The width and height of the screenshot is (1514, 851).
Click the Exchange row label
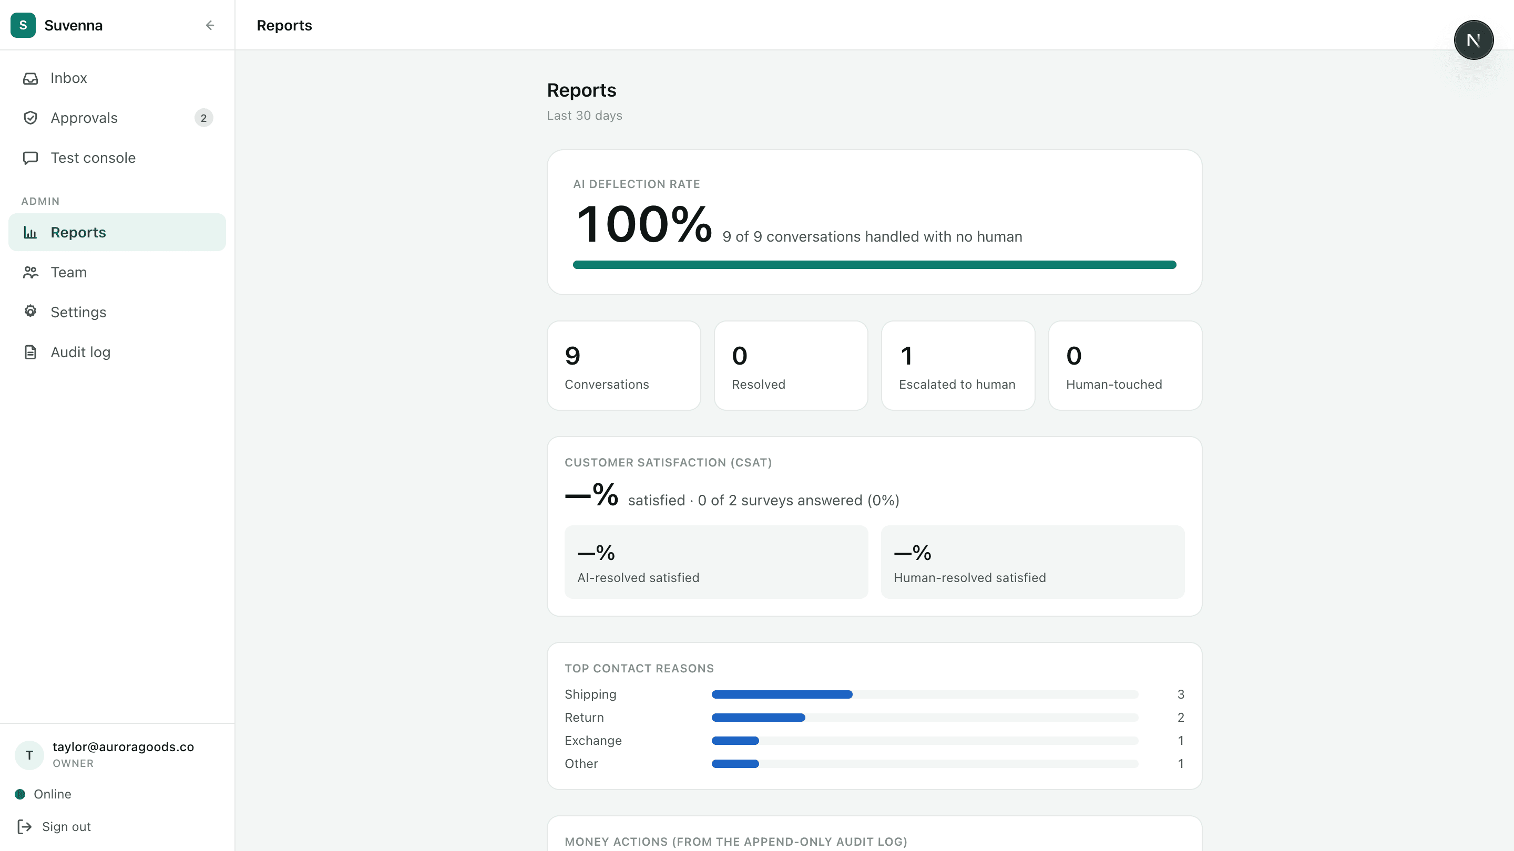593,741
